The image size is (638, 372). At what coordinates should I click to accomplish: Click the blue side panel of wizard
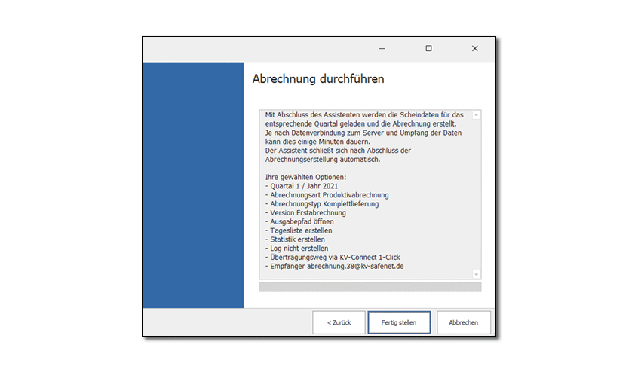(192, 184)
